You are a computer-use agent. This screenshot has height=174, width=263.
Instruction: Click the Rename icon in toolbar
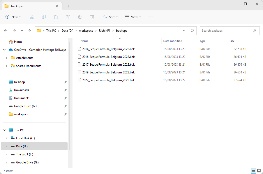coord(68,17)
